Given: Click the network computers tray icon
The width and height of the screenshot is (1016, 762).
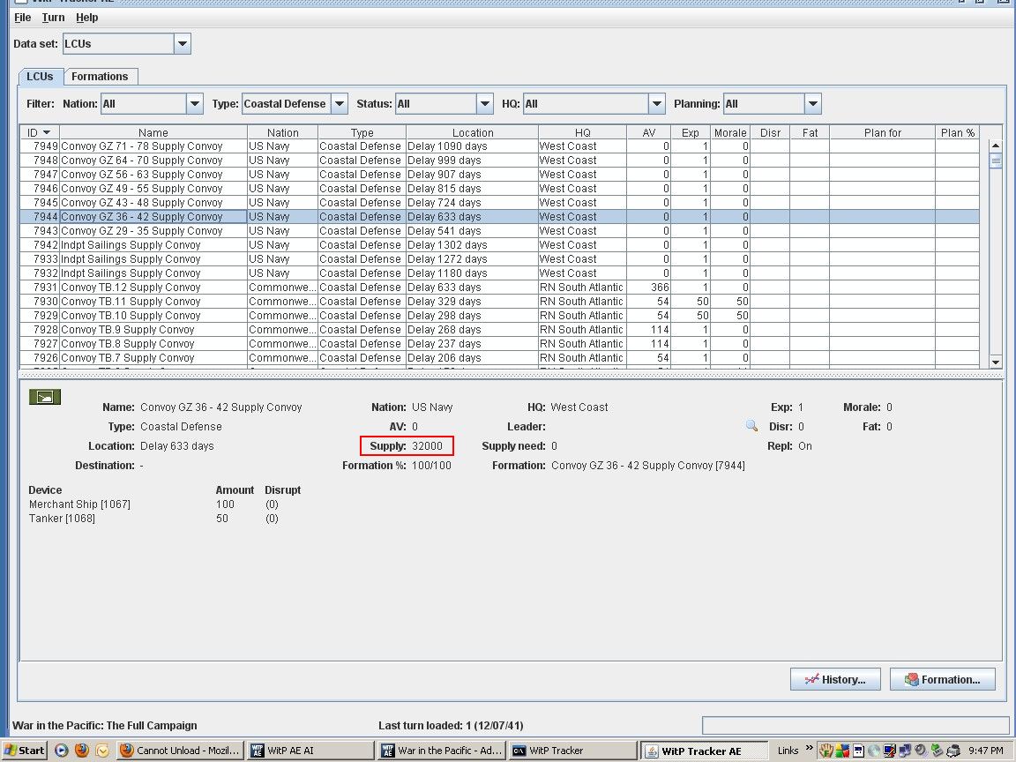Looking at the screenshot, I should [905, 751].
